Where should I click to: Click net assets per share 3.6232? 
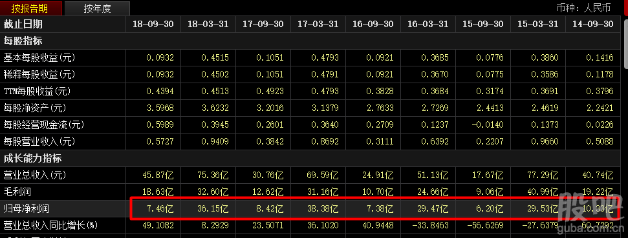click(215, 108)
